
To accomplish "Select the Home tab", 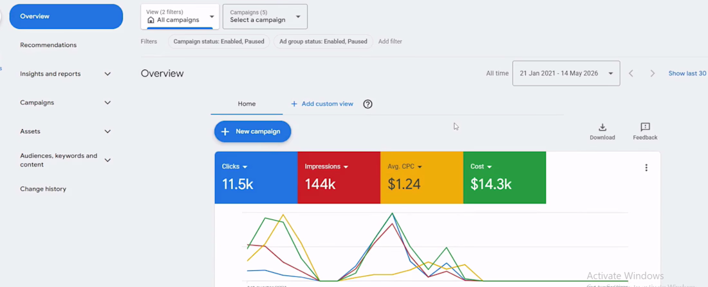I will (x=247, y=104).
